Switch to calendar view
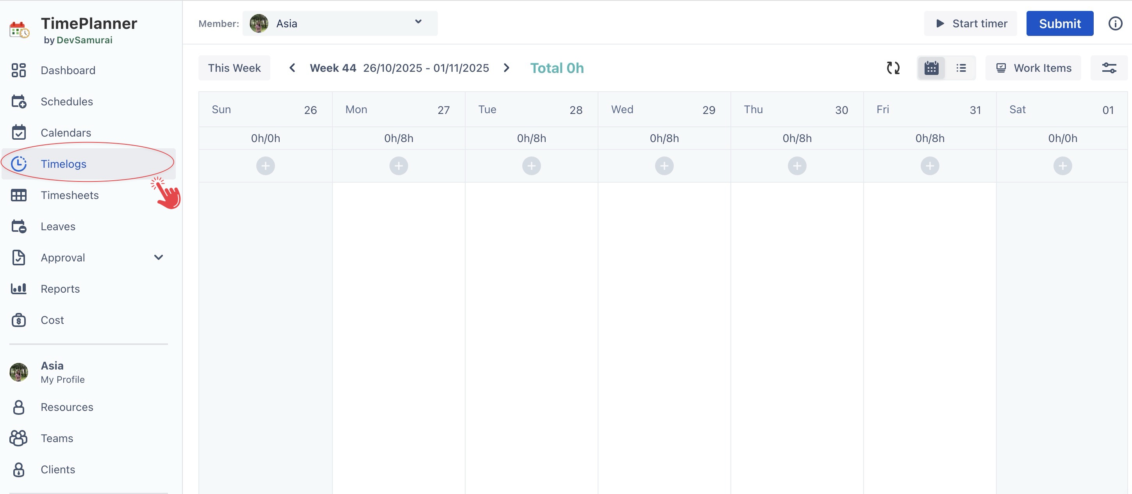 click(x=931, y=68)
